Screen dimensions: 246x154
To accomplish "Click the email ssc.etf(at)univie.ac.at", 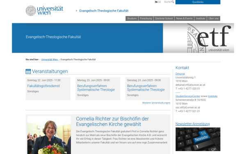I will point(188,108).
